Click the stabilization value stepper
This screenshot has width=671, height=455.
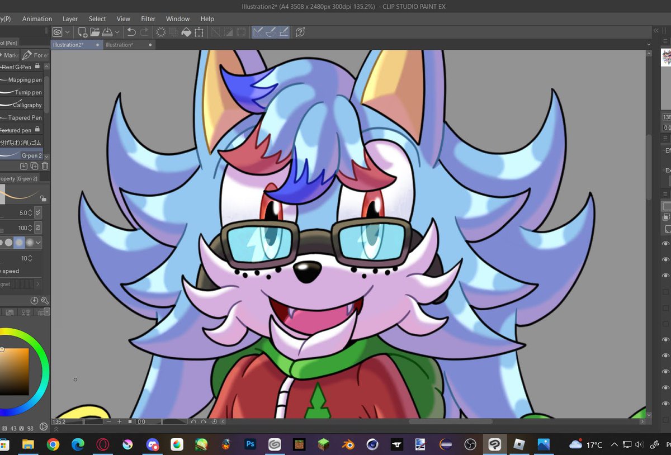30,258
